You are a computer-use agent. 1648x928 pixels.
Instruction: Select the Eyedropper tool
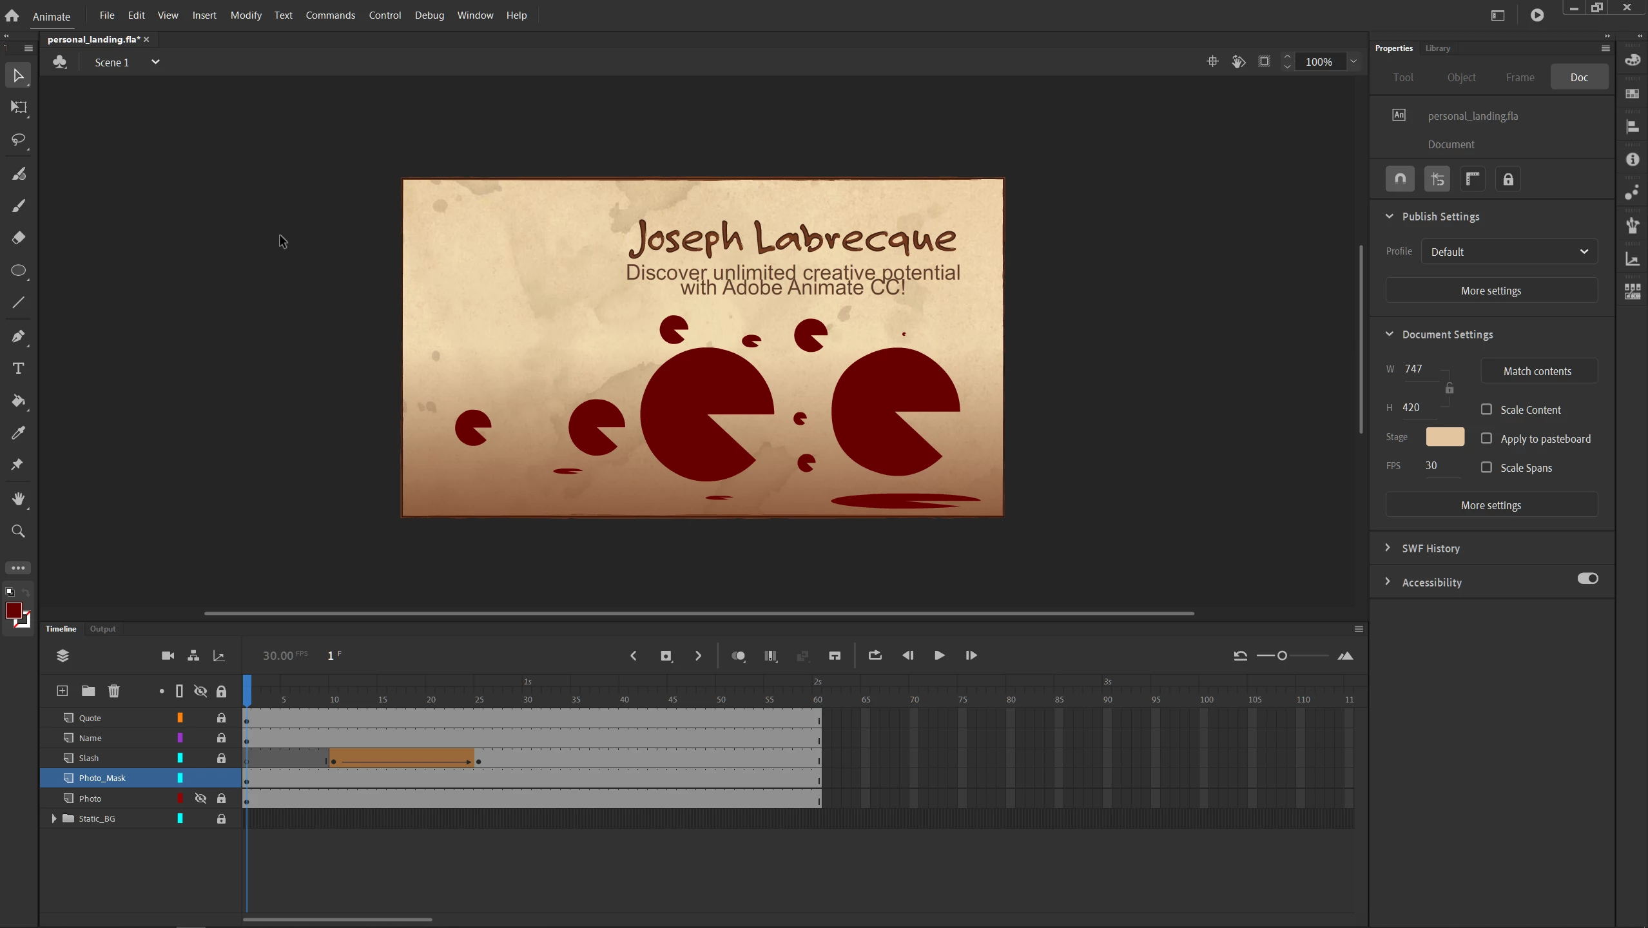19,433
